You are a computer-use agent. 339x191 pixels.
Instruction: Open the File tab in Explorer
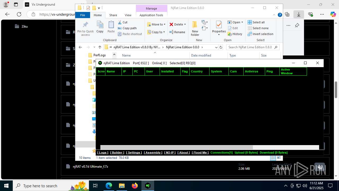point(83,15)
